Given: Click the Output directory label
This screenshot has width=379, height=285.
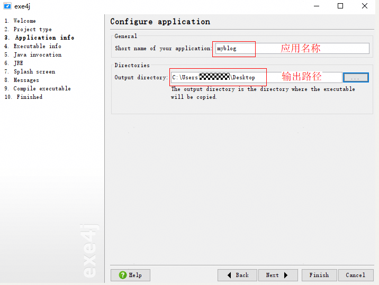Looking at the screenshot, I should tap(141, 77).
